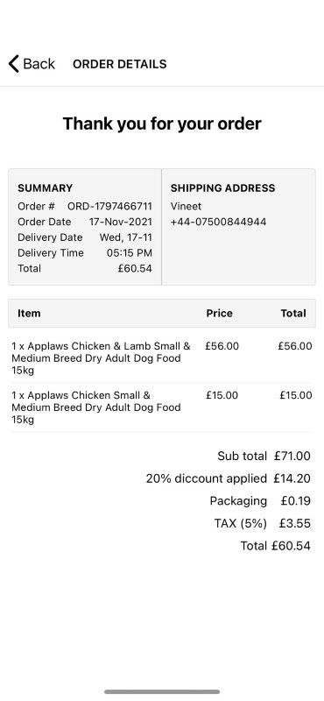Select order number ORD-1797466711
324x701 pixels.
pos(109,206)
